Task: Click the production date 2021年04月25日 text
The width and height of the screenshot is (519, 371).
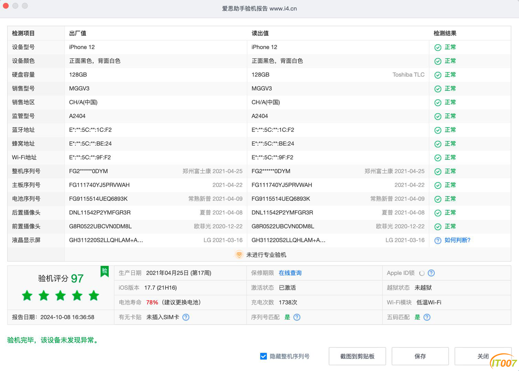Action: click(179, 273)
